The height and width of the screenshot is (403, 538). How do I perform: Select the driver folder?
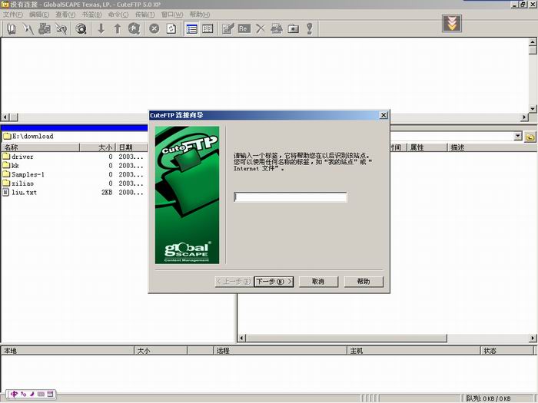click(18, 157)
